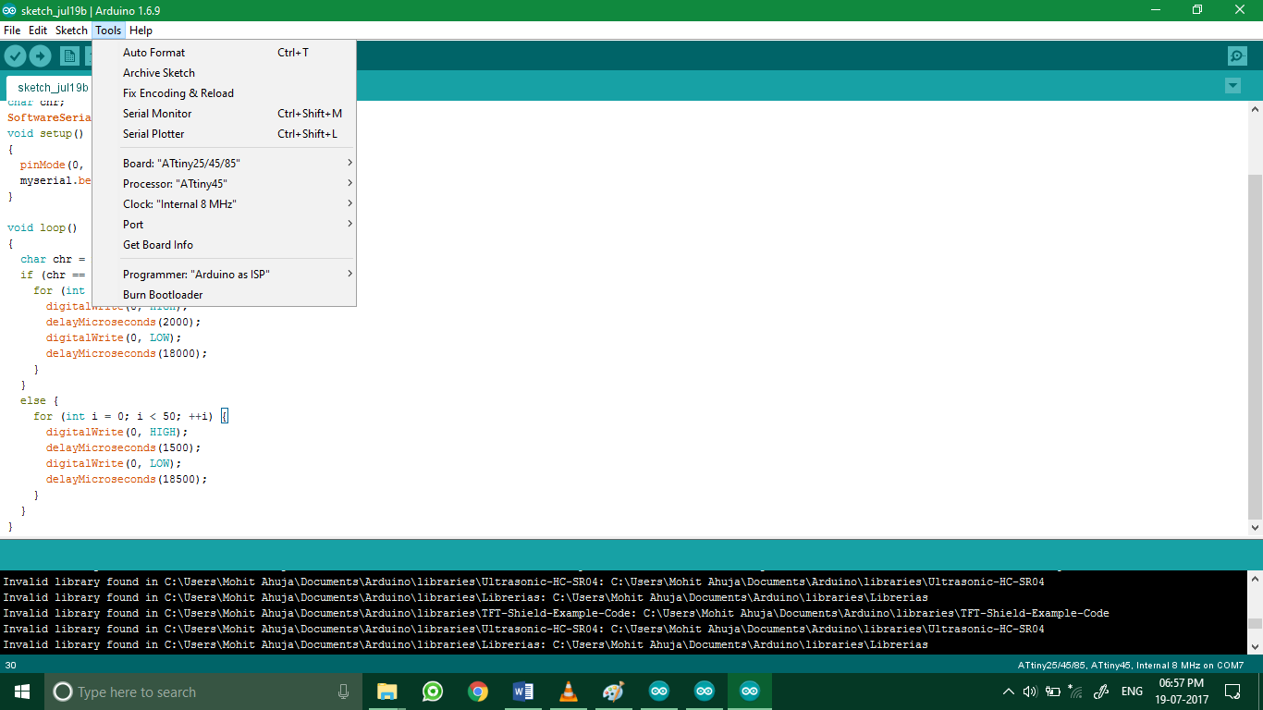Click the New sketch toolbar icon

coord(69,56)
